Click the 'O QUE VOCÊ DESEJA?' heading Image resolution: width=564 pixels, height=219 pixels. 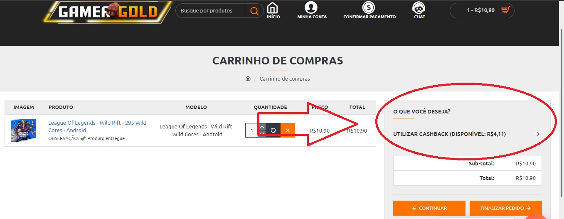point(422,112)
